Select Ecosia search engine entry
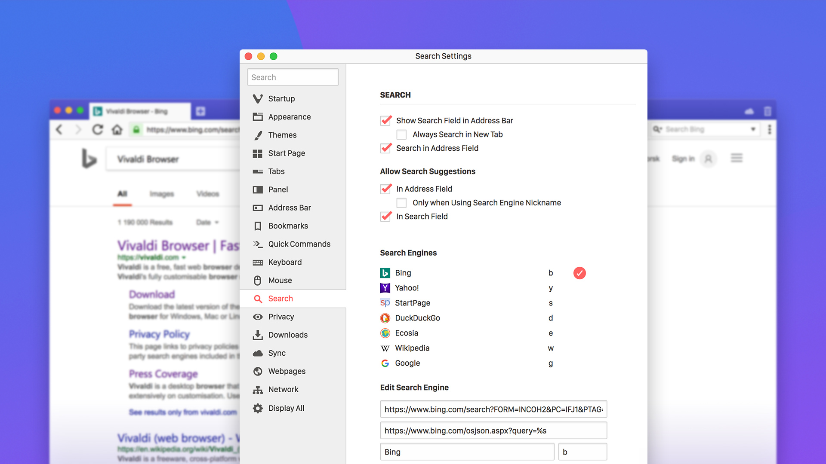The image size is (826, 464). [x=407, y=333]
